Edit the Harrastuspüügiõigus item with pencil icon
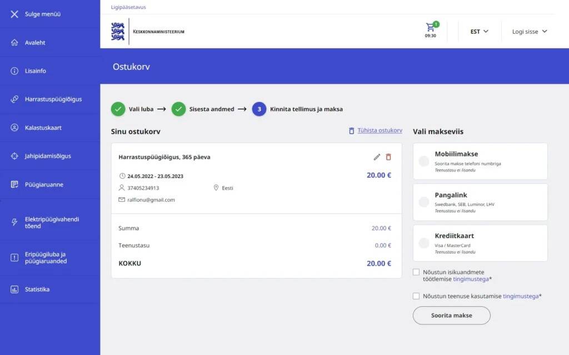This screenshot has height=355, width=569. (376, 157)
